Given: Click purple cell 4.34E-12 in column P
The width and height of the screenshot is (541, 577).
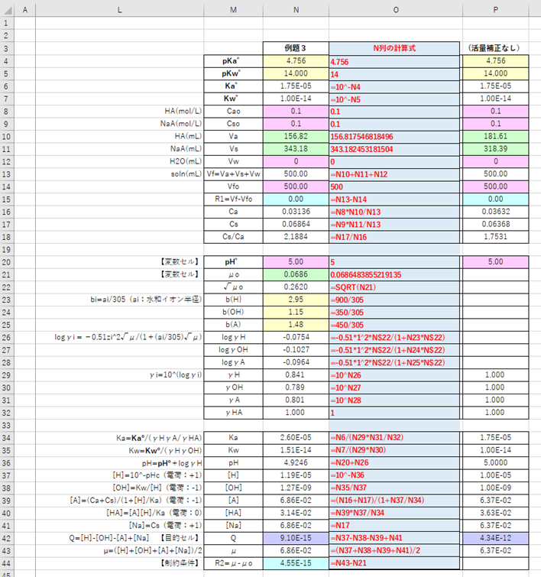Looking at the screenshot, I should click(495, 537).
